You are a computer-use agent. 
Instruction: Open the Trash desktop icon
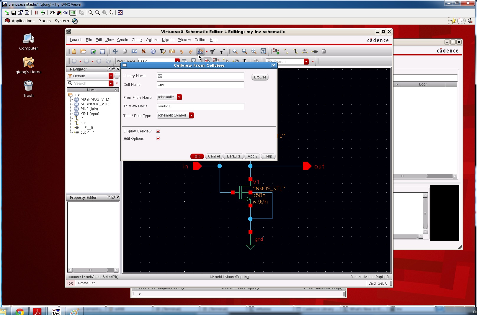(x=28, y=89)
